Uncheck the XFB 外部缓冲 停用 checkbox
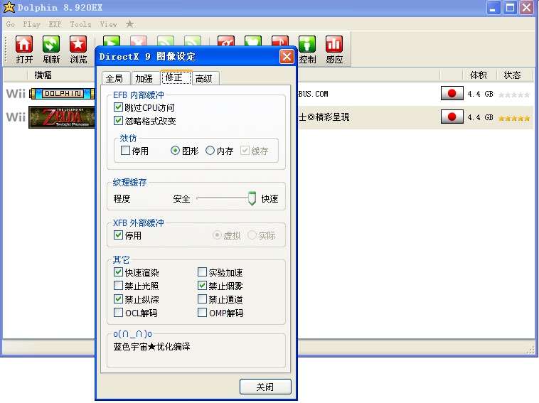 118,235
